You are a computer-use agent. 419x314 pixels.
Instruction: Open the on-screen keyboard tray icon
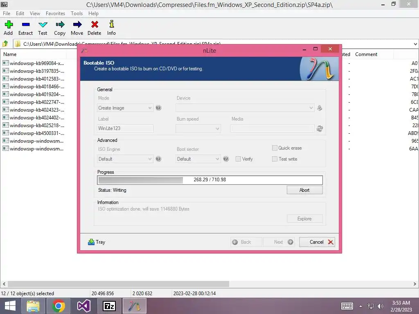(x=347, y=306)
